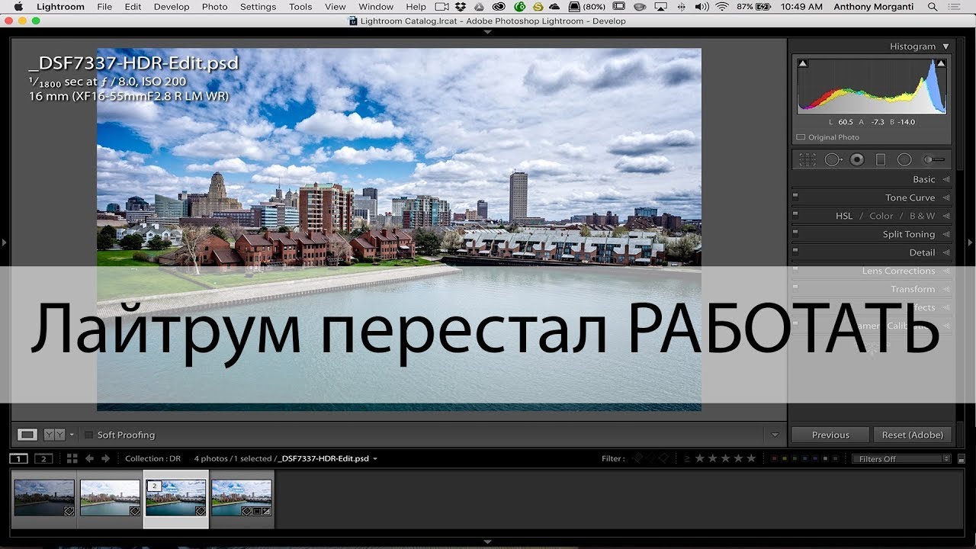Open the Tools menu

tap(300, 7)
